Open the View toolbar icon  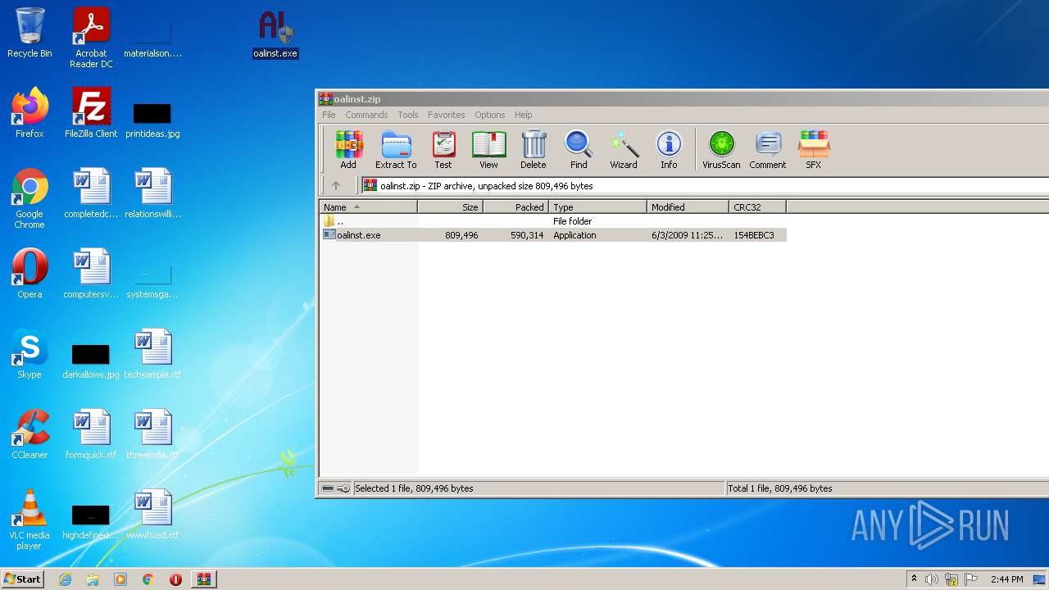pyautogui.click(x=488, y=149)
